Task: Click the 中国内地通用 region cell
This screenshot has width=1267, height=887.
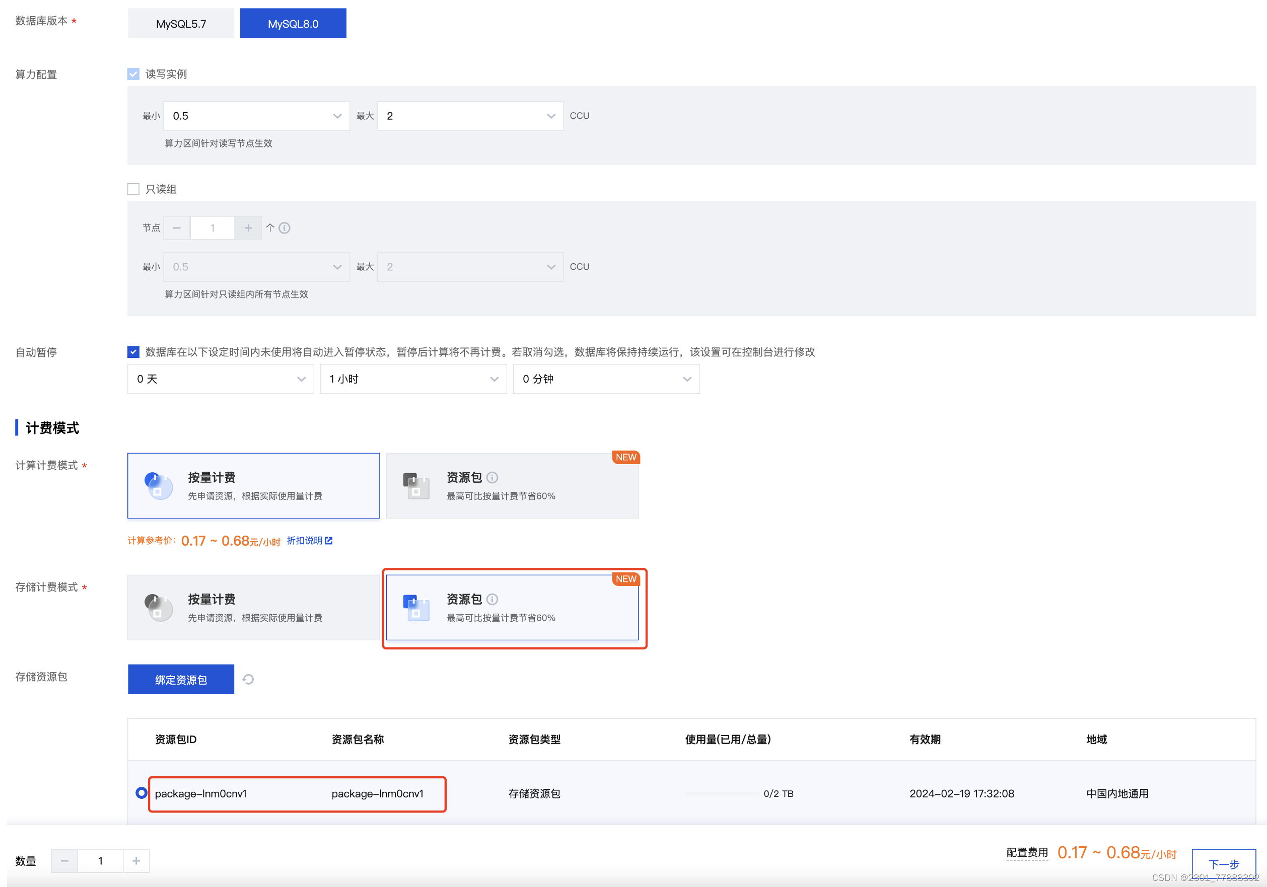Action: click(1117, 794)
